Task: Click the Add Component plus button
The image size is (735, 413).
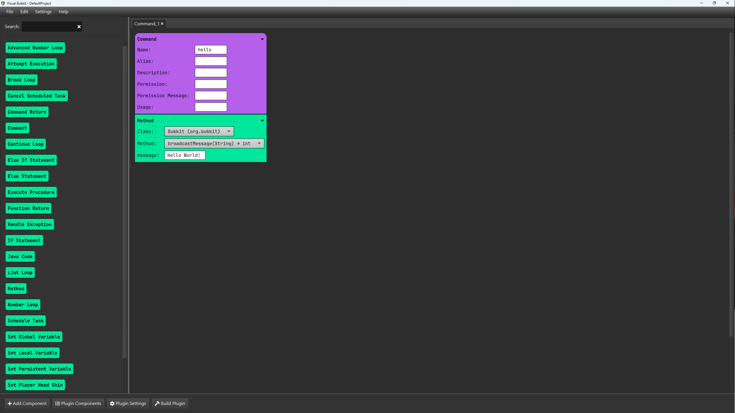Action: point(27,403)
